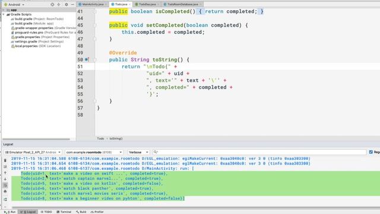Screen dimensions: 380x214
Task: Click the @Override annotation on line 49
Action: 123,53
